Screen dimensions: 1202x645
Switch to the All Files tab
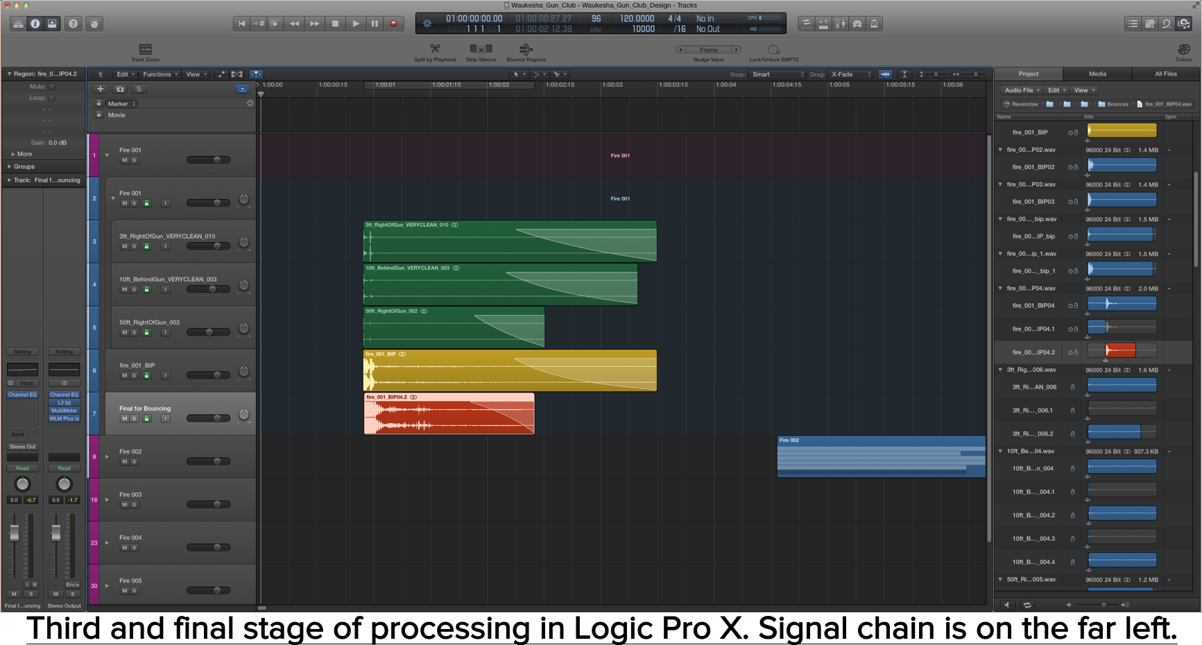tap(1166, 74)
